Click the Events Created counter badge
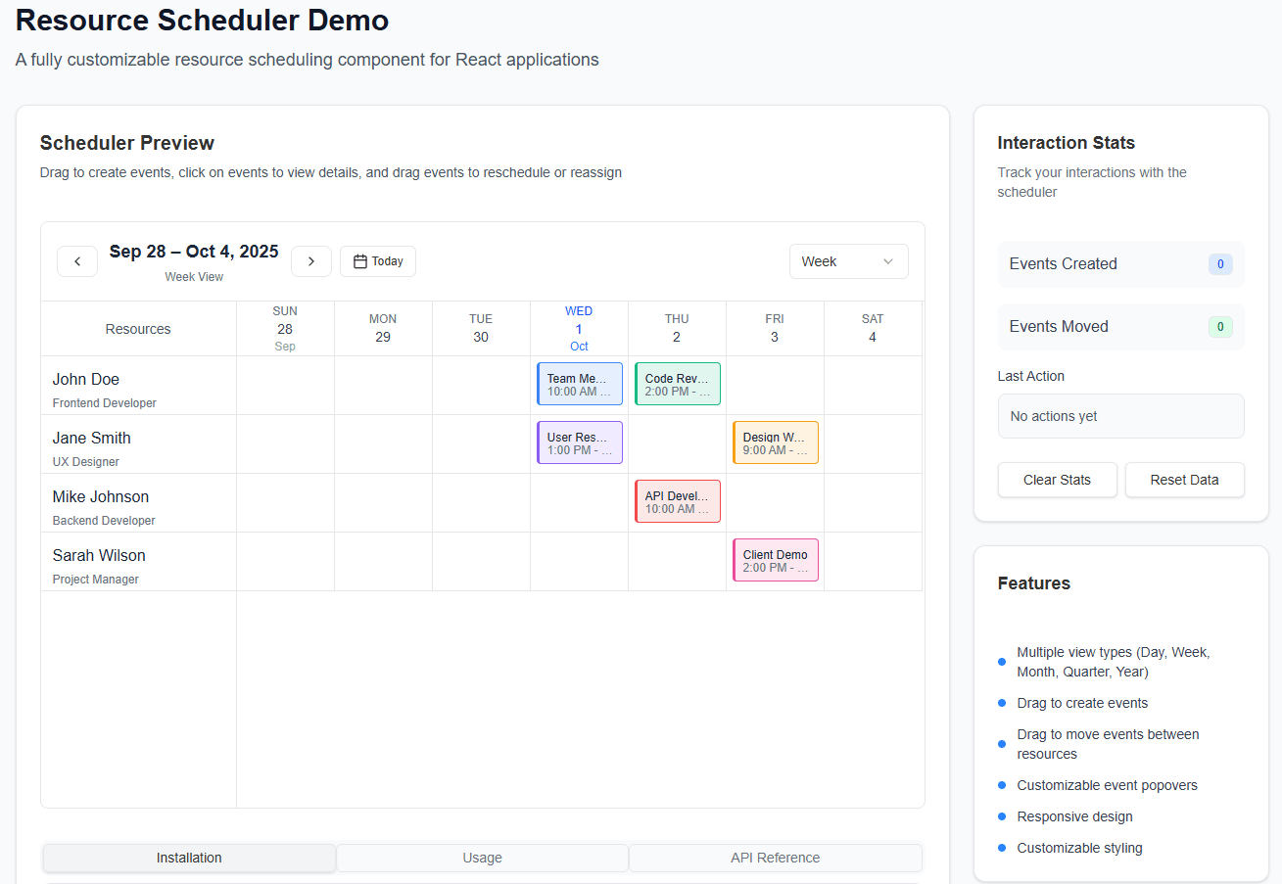Screen dimensions: 1282x884 [x=1220, y=263]
